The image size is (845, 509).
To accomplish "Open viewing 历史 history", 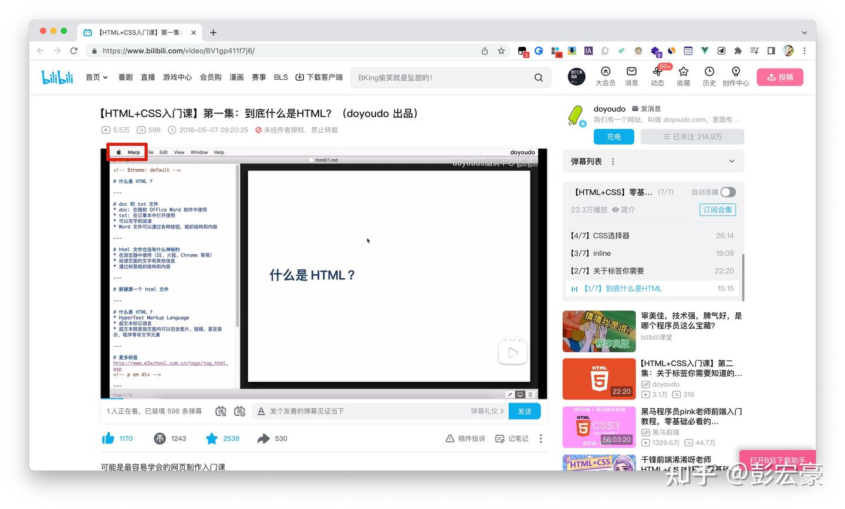I will [709, 77].
